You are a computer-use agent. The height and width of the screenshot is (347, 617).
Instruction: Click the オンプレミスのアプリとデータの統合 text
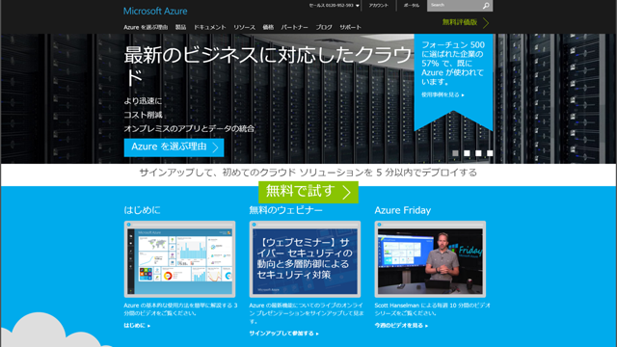[x=189, y=128]
